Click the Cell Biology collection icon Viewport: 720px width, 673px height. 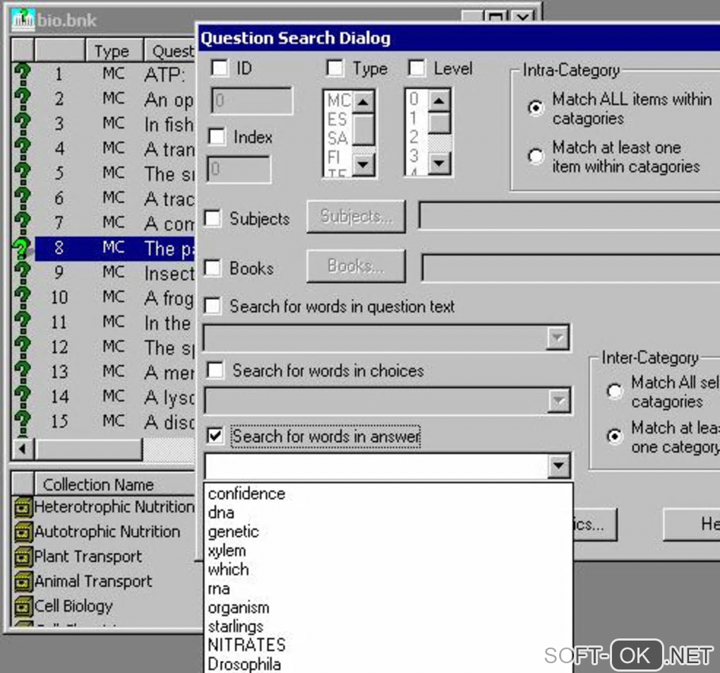click(x=23, y=607)
